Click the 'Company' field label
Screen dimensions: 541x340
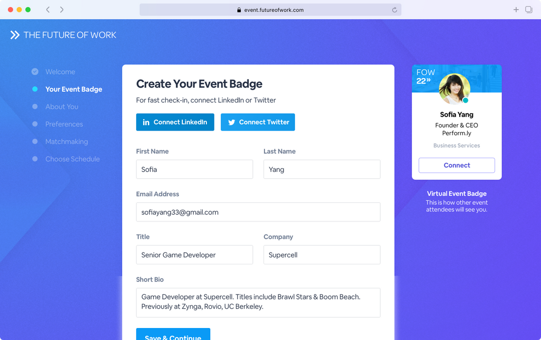pos(278,237)
